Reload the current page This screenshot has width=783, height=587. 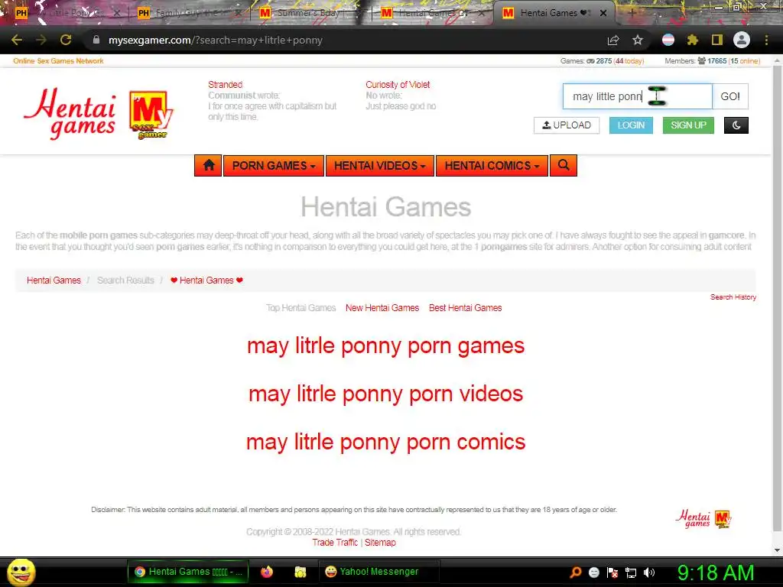(x=66, y=40)
